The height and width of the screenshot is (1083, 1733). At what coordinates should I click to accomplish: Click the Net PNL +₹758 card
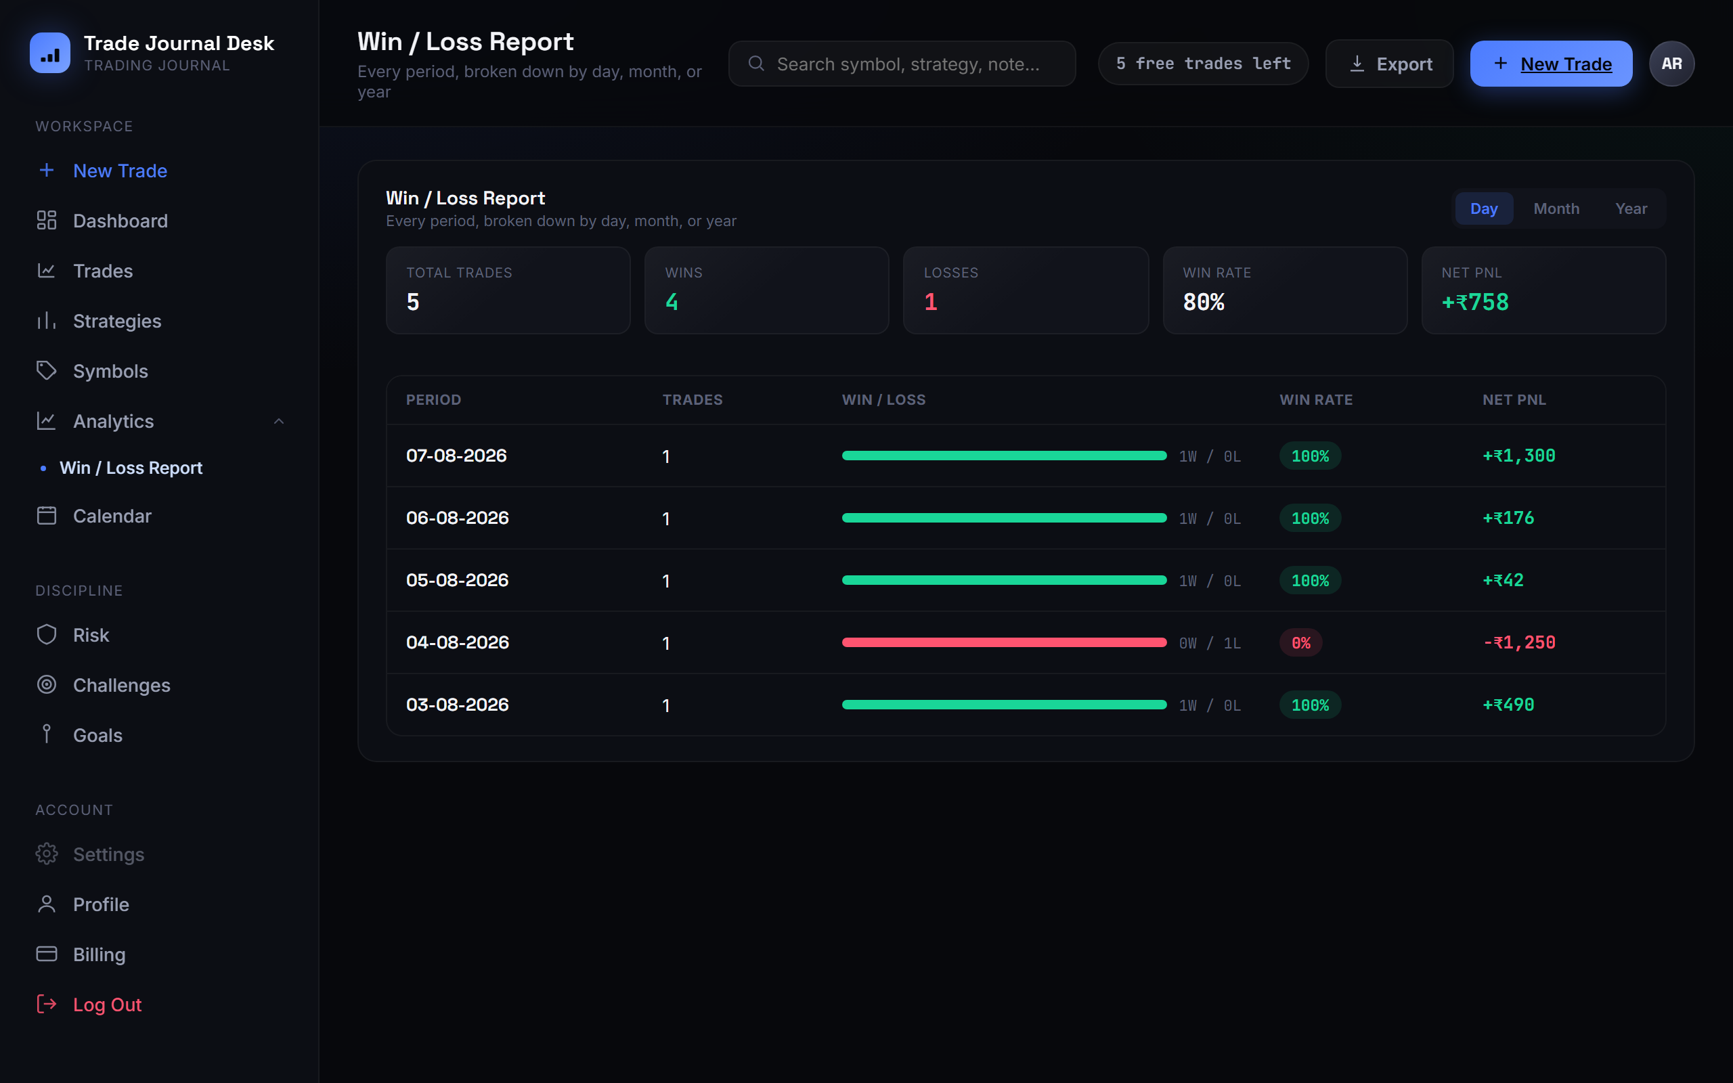coord(1543,290)
